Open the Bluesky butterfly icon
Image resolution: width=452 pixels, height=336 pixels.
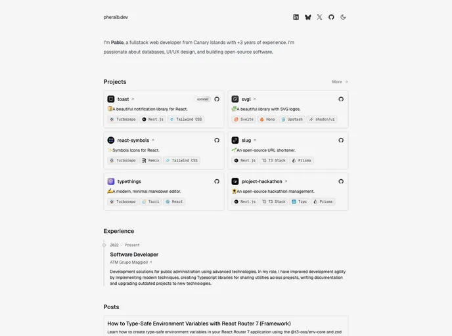(308, 17)
